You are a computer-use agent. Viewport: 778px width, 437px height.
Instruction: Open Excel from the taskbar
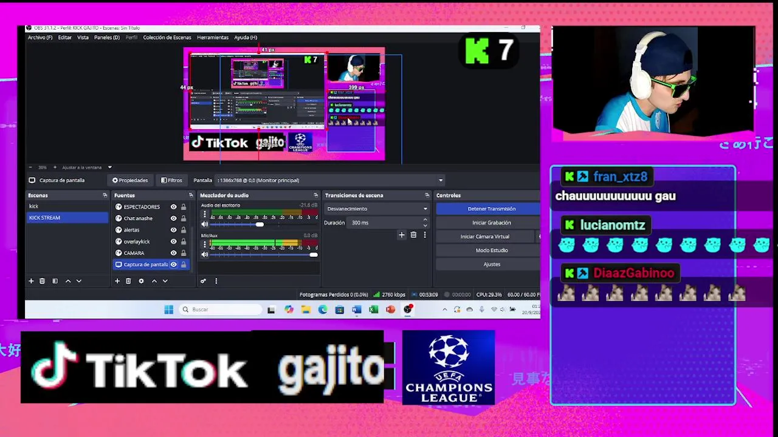coord(373,310)
